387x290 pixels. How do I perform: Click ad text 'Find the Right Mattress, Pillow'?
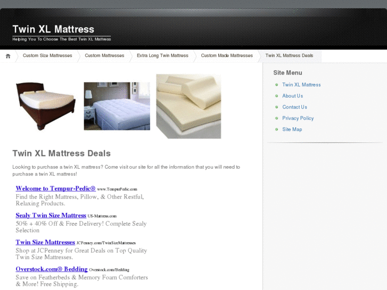coord(80,200)
